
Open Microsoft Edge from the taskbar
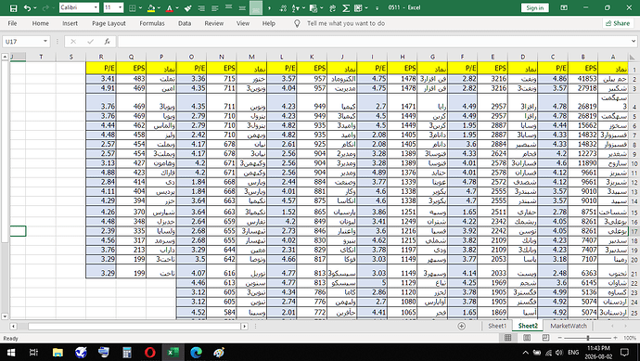[x=196, y=352]
